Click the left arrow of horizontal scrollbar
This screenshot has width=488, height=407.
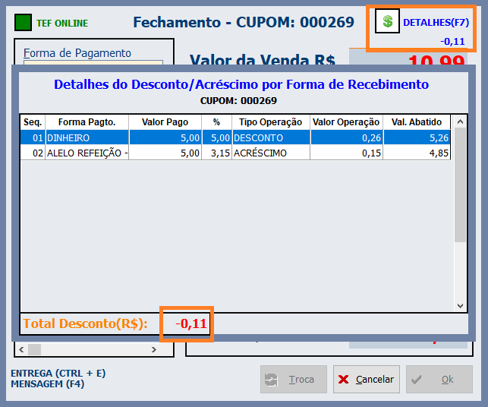(20, 350)
